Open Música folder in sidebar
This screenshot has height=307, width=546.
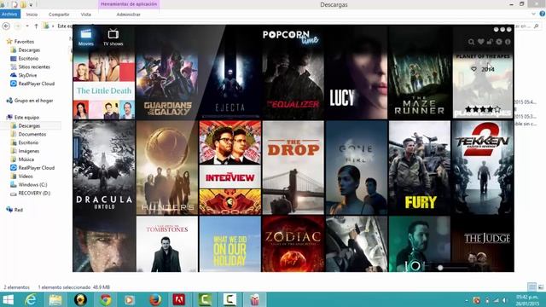tap(26, 159)
